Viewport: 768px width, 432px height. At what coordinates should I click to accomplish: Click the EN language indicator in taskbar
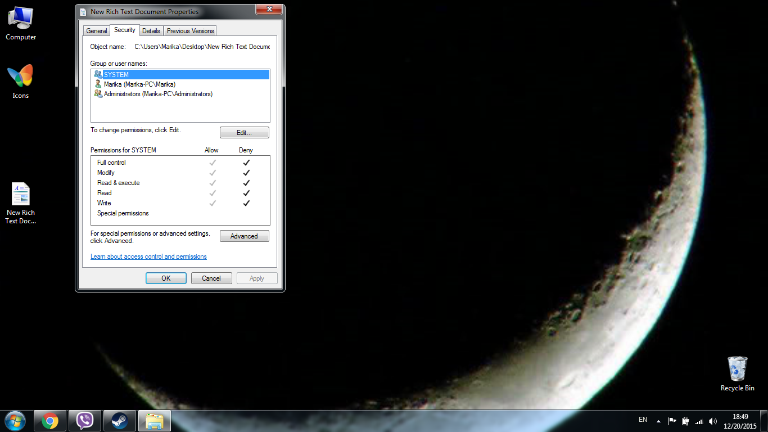(643, 420)
